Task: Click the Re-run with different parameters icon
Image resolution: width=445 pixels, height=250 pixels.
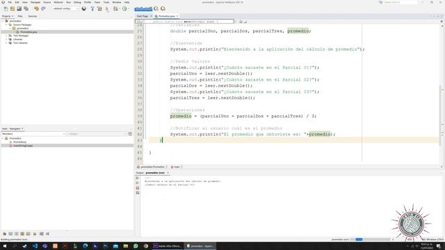Action: point(138,183)
